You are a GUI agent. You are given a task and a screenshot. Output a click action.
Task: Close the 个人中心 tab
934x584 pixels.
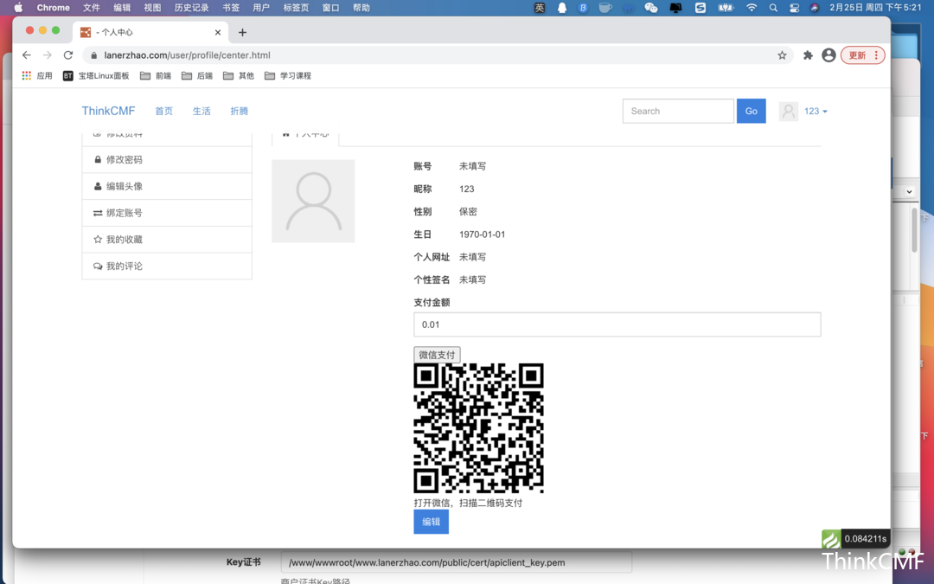[218, 33]
